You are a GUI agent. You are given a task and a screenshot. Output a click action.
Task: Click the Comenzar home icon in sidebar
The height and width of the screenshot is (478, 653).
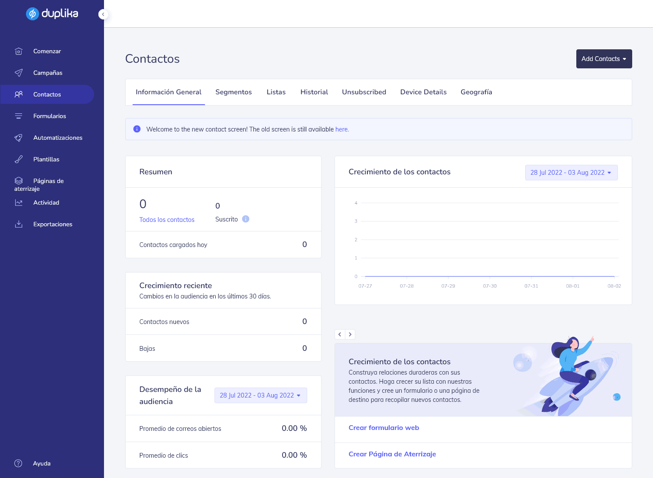click(19, 51)
